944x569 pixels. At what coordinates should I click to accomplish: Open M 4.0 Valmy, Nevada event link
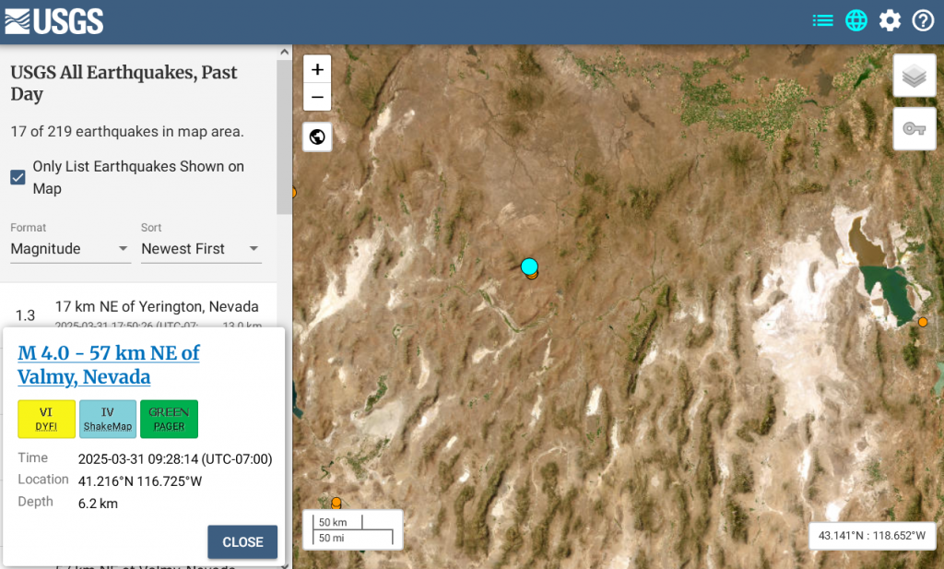(109, 364)
